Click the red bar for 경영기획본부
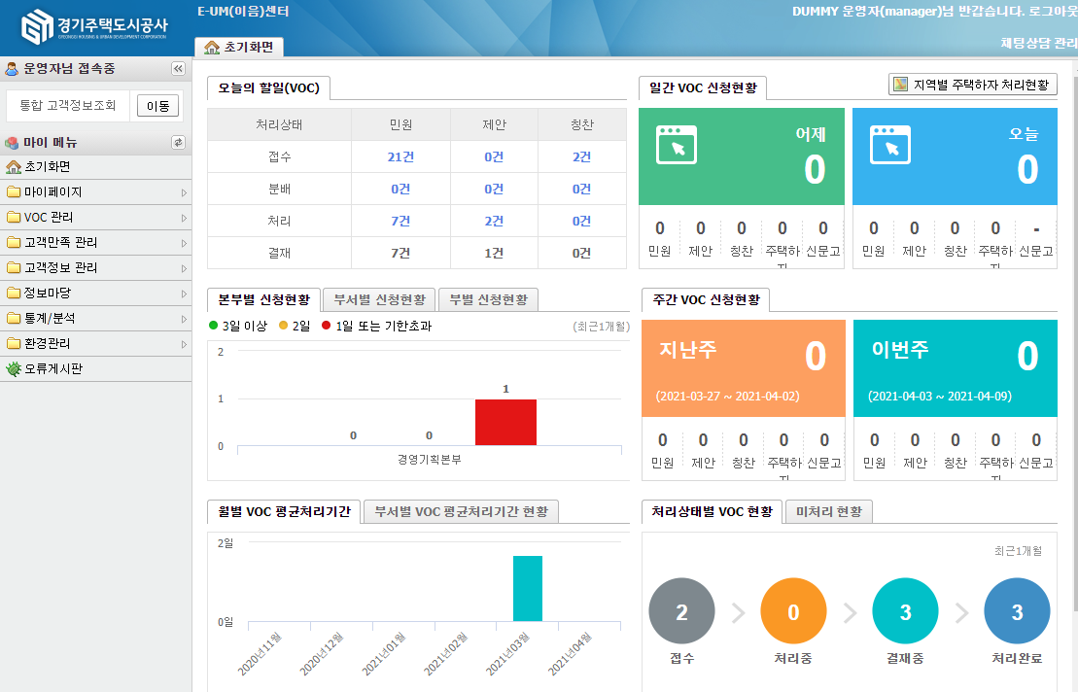This screenshot has height=692, width=1078. click(x=505, y=422)
